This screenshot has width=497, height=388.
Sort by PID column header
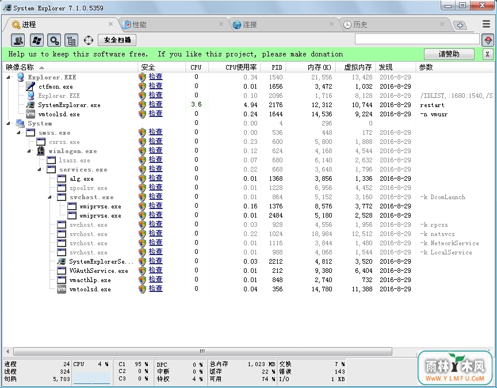tap(274, 67)
